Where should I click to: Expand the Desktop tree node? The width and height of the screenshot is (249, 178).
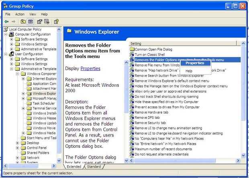(17, 143)
